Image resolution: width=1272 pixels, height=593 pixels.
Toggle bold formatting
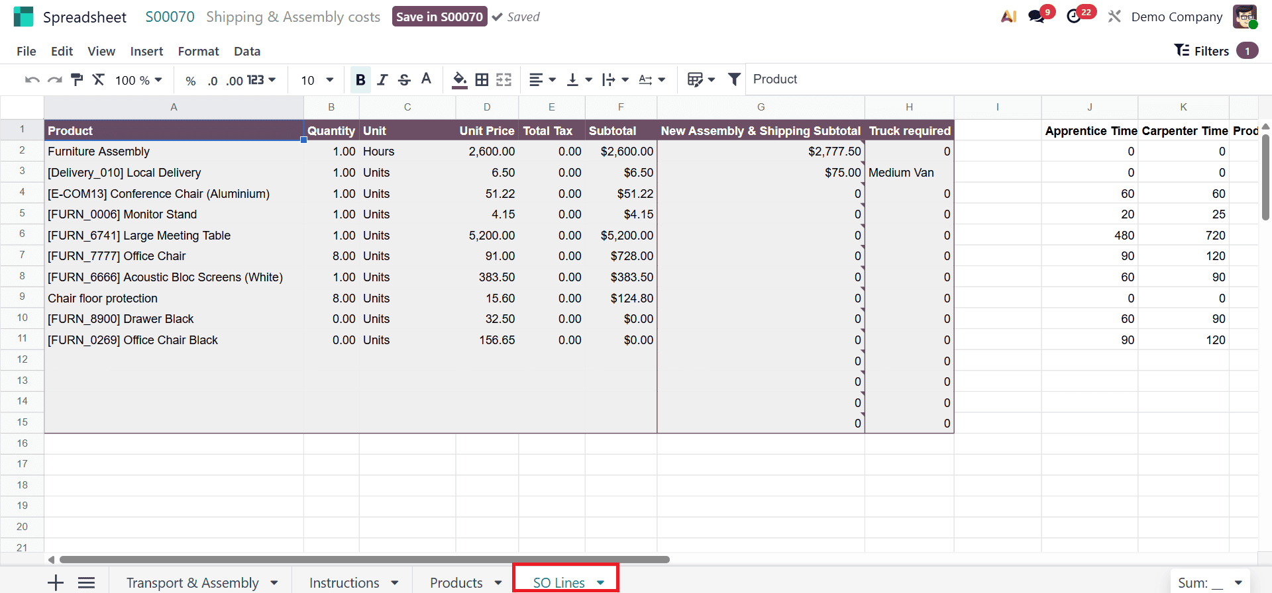coord(360,80)
